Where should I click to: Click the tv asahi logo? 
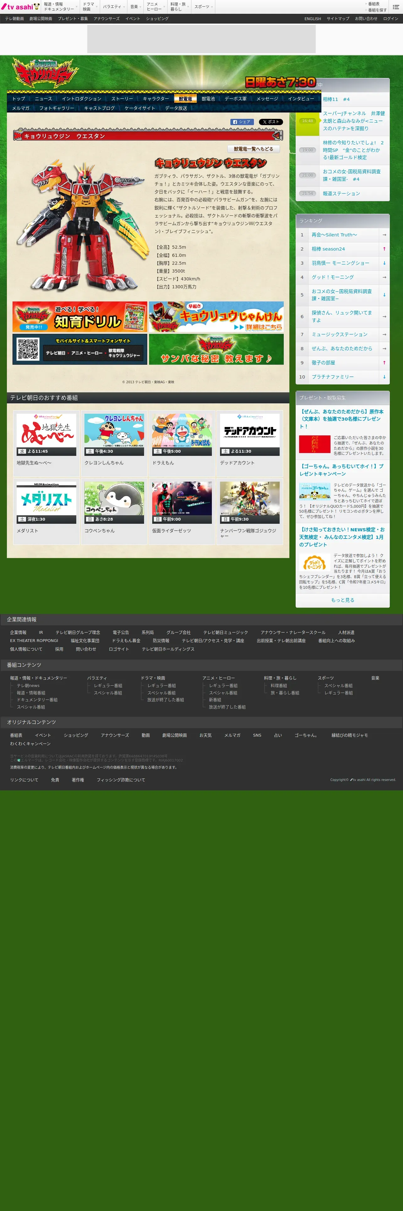pos(20,7)
